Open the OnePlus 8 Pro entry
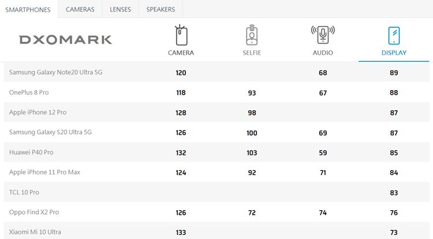The image size is (433, 239). click(x=29, y=92)
